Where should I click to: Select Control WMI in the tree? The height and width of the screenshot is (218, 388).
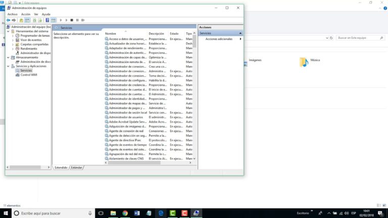29,75
